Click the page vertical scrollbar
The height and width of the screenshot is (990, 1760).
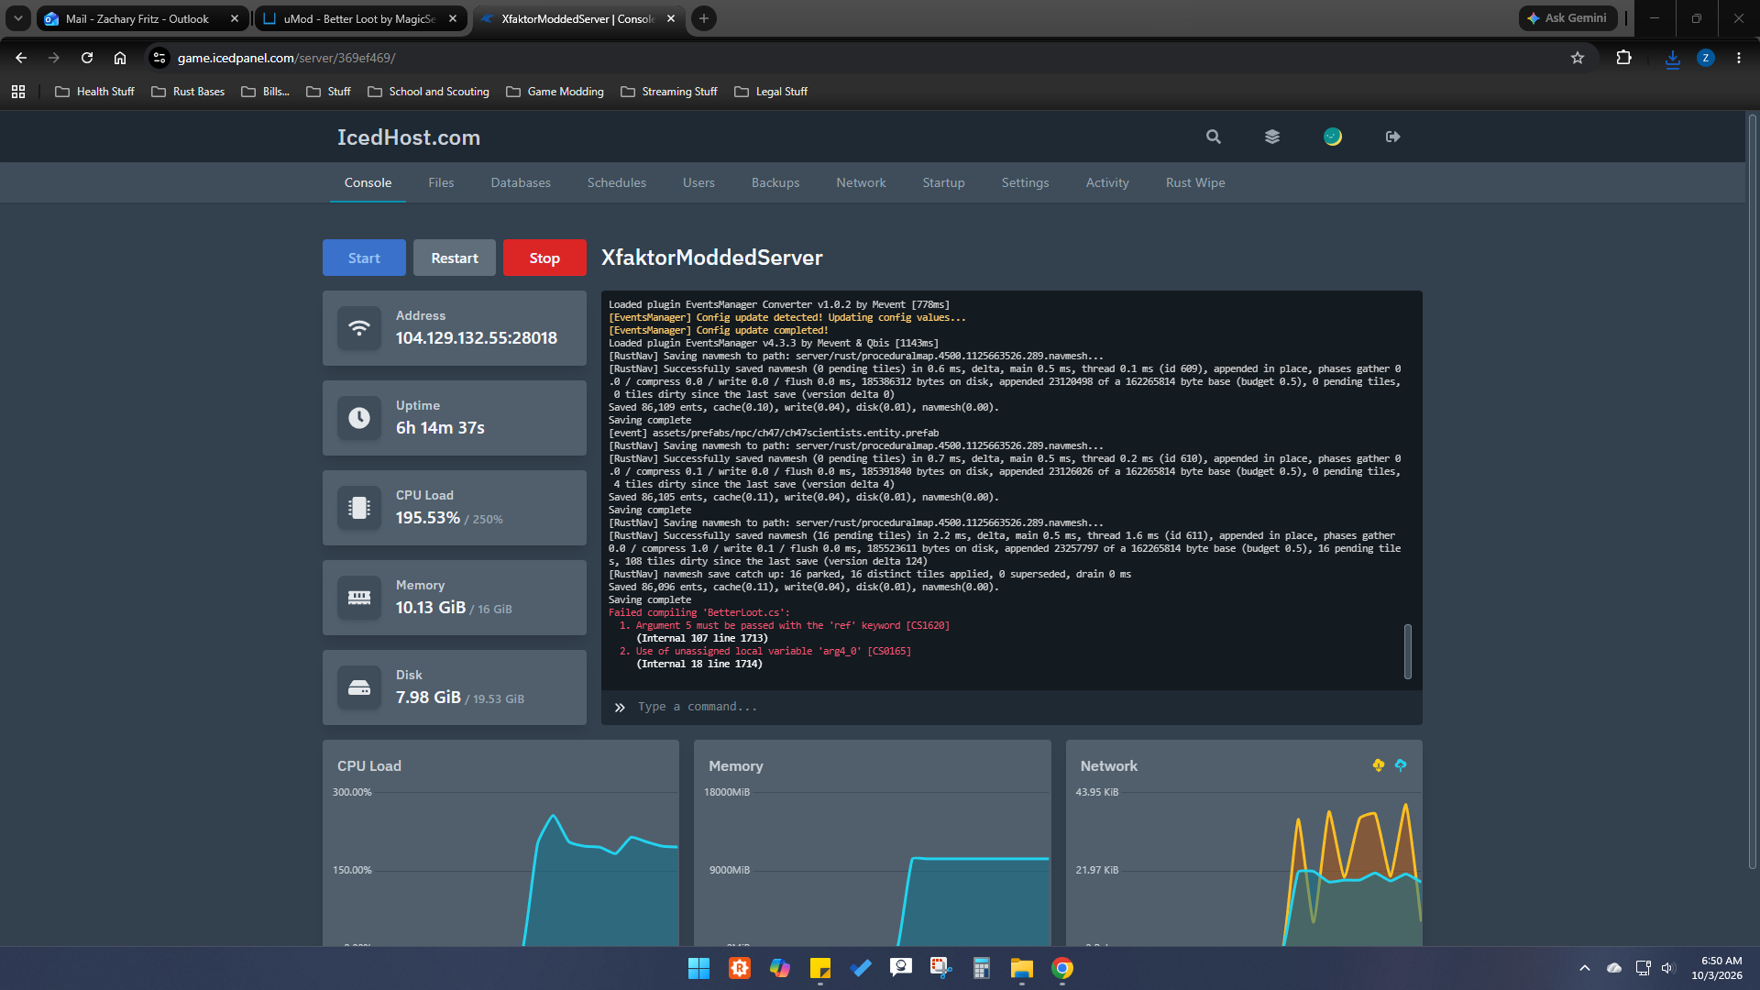tap(1752, 490)
